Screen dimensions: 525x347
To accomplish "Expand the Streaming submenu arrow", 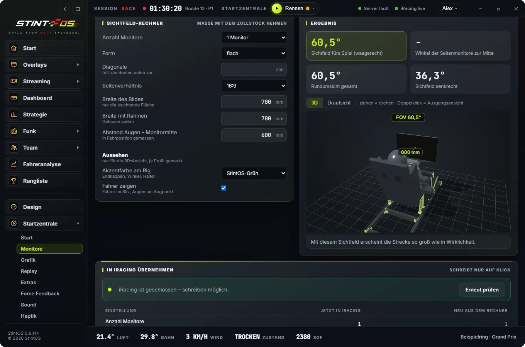I will point(78,81).
